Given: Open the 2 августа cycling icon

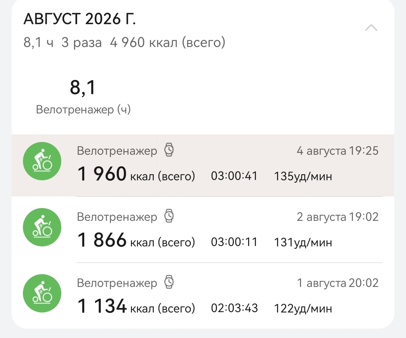Looking at the screenshot, I should [42, 227].
